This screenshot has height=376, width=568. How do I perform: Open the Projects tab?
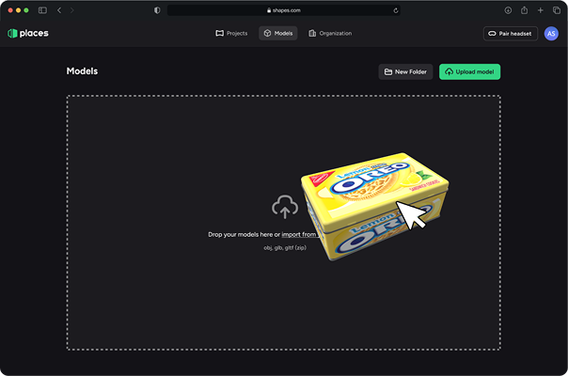pyautogui.click(x=231, y=33)
